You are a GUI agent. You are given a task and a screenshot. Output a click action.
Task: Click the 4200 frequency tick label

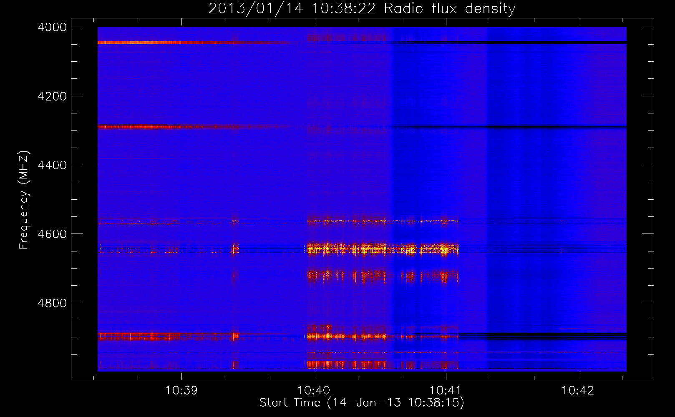[52, 96]
